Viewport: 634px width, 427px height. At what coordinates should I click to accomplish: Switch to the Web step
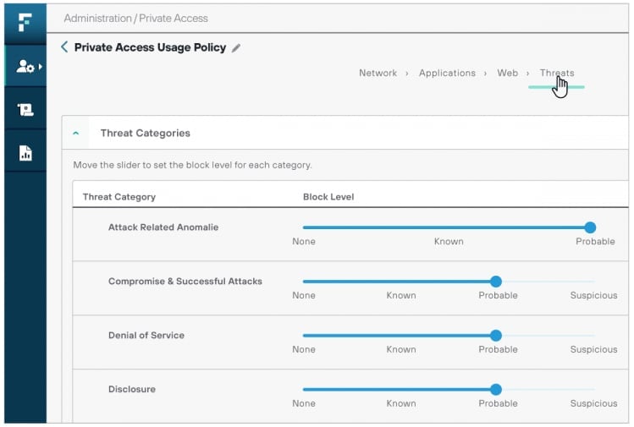click(x=507, y=73)
